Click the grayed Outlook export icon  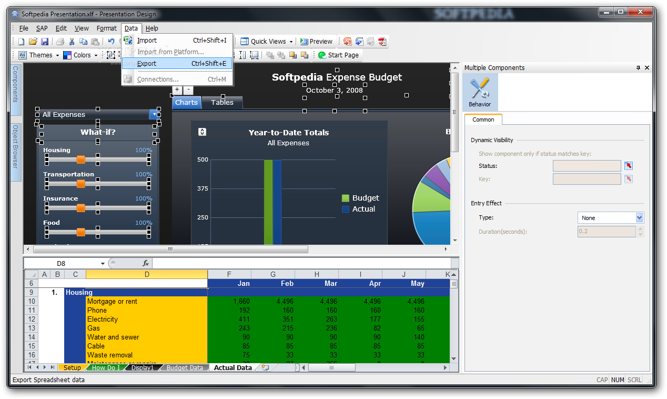(x=371, y=42)
